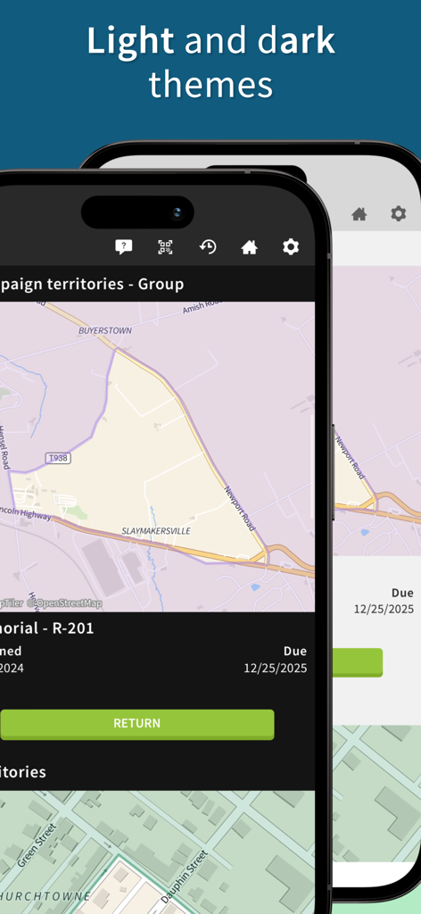This screenshot has width=421, height=914.
Task: Tap the Amish Road map label
Action: pos(203,307)
